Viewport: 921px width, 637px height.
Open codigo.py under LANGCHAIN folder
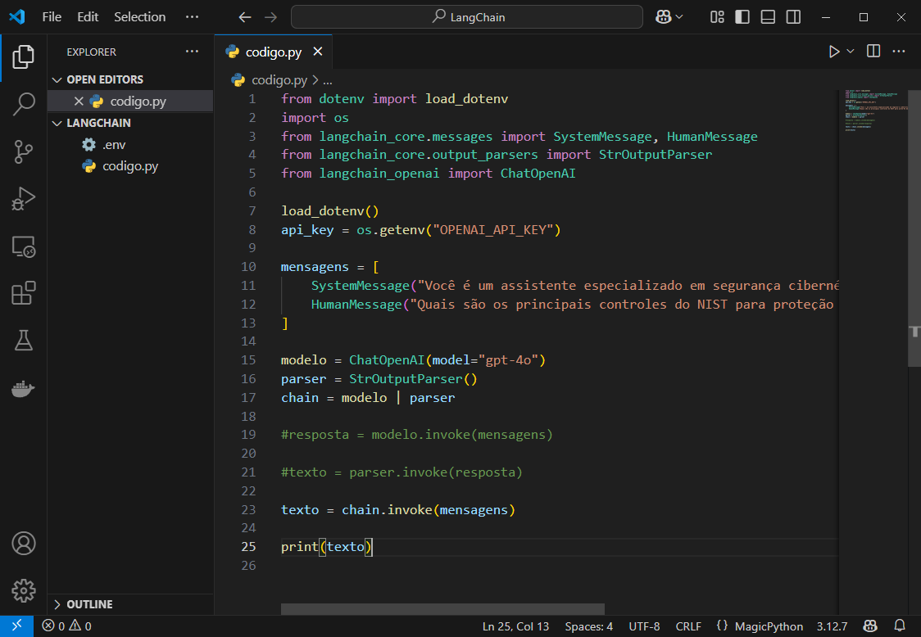[x=129, y=167]
